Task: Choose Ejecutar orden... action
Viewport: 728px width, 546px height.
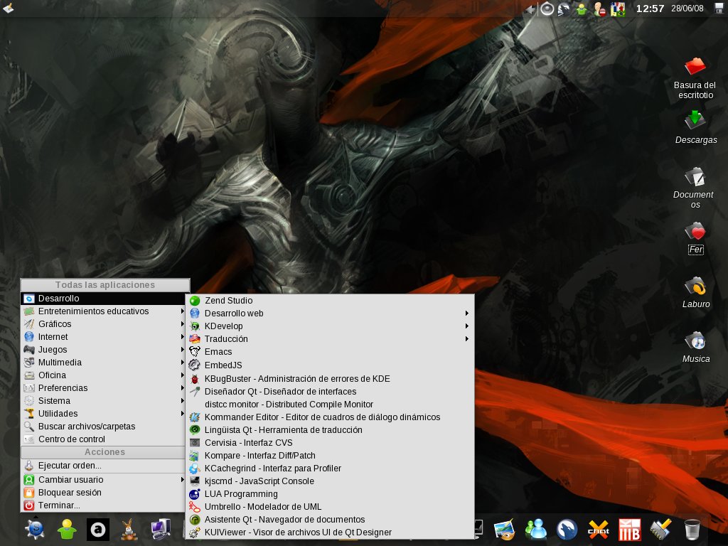Action: (104, 465)
